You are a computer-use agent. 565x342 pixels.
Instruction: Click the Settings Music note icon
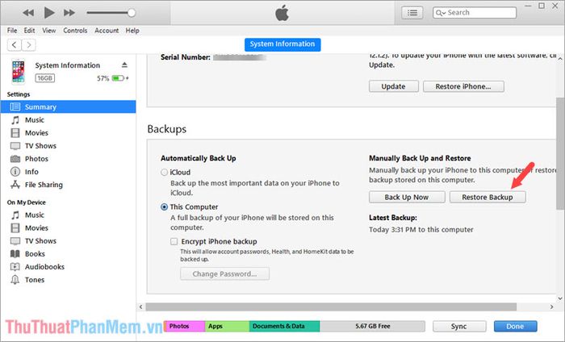pyautogui.click(x=15, y=120)
